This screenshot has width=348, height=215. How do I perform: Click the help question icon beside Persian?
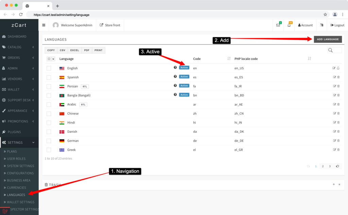[175, 86]
